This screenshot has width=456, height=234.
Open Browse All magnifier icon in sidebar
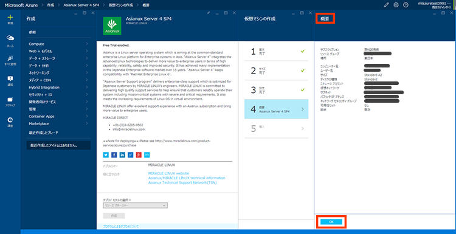(x=10, y=58)
